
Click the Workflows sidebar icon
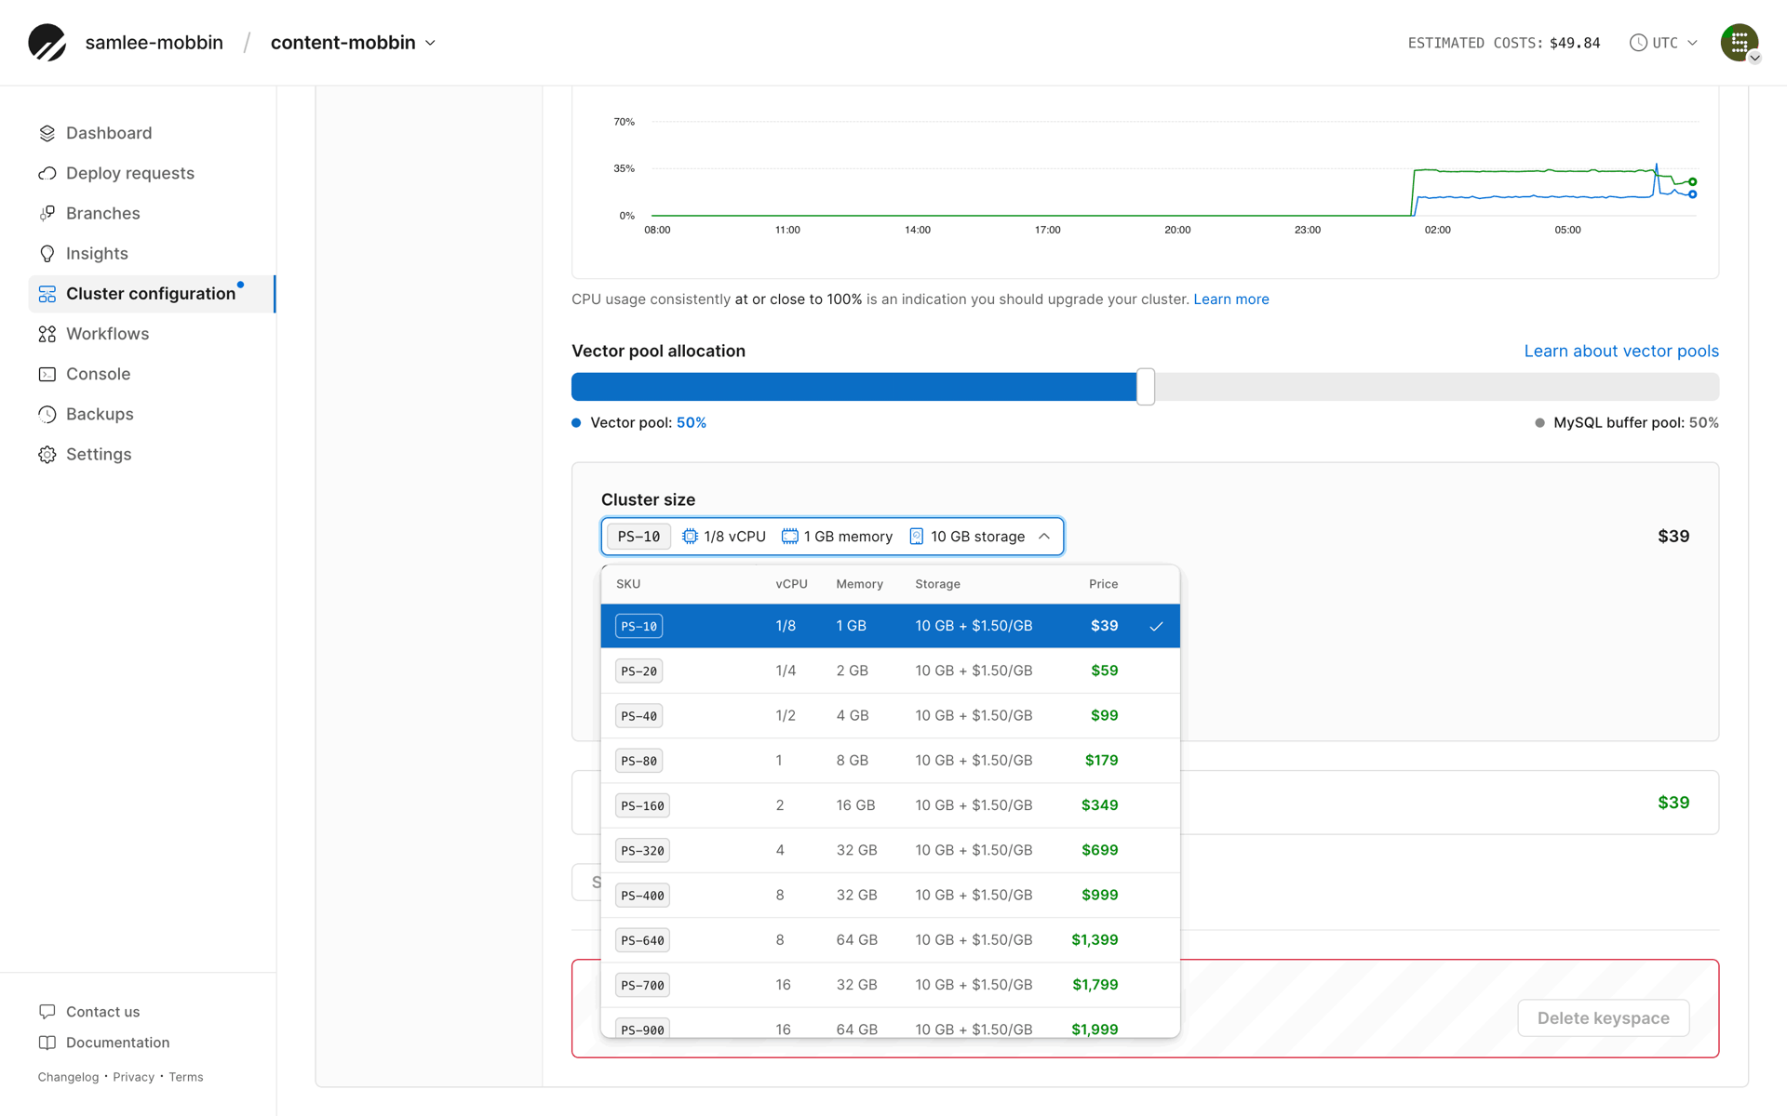47,334
